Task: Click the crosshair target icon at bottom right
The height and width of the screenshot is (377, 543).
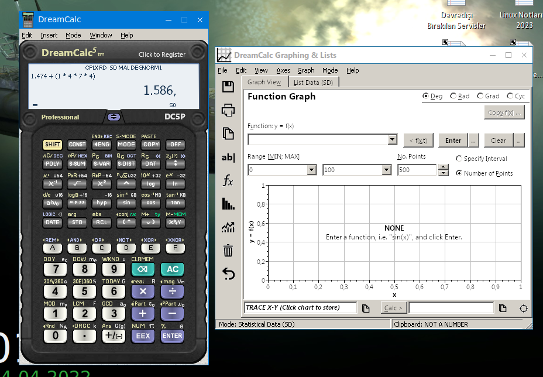Action: click(x=523, y=309)
